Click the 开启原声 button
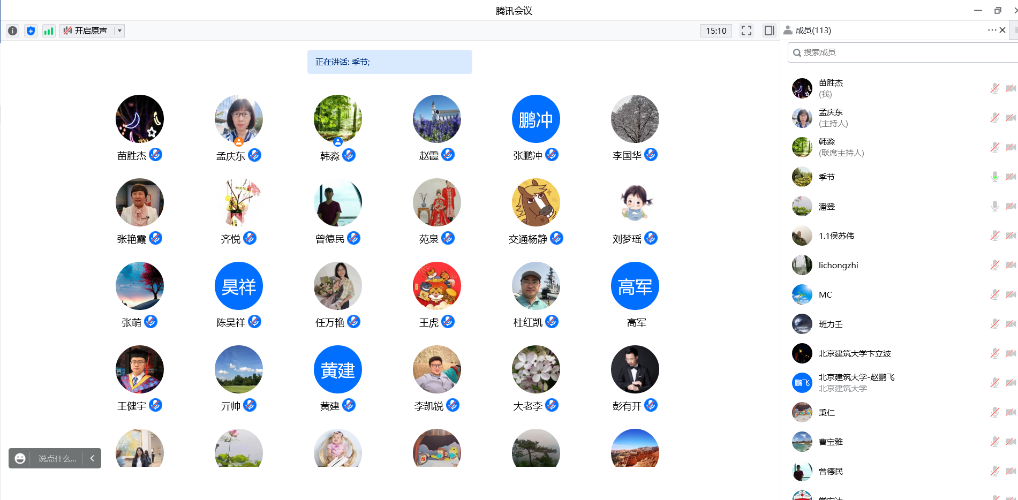Image resolution: width=1018 pixels, height=500 pixels. tap(86, 31)
